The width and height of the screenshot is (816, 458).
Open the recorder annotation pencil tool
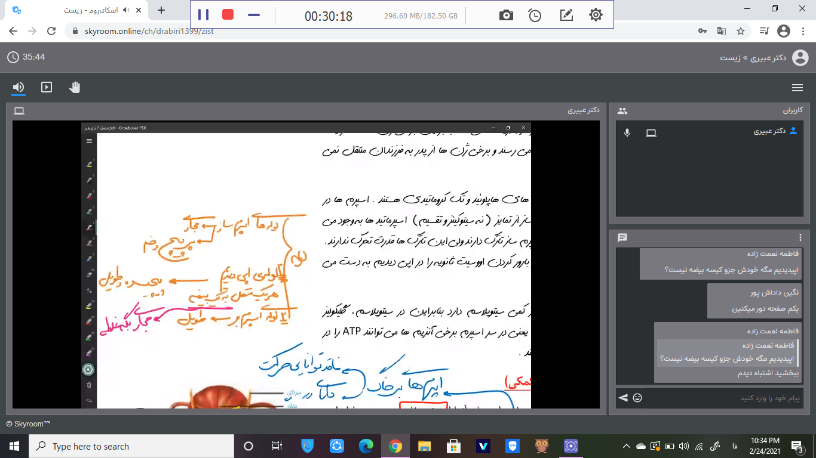point(566,16)
